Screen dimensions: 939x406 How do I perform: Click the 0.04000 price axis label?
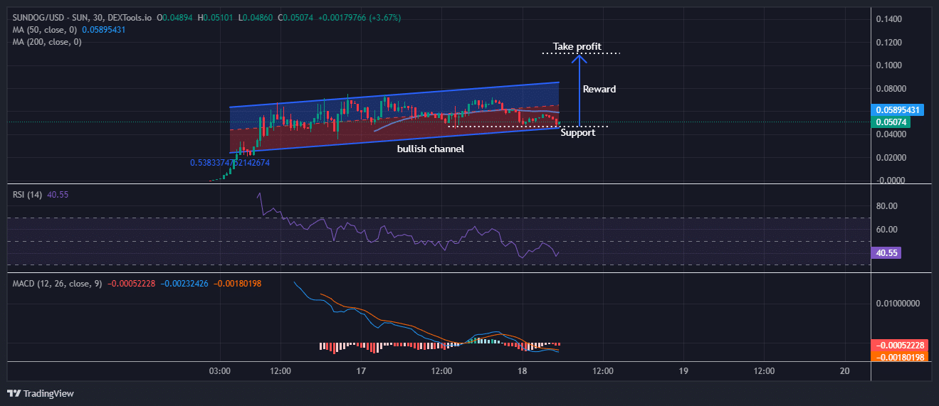(x=890, y=134)
